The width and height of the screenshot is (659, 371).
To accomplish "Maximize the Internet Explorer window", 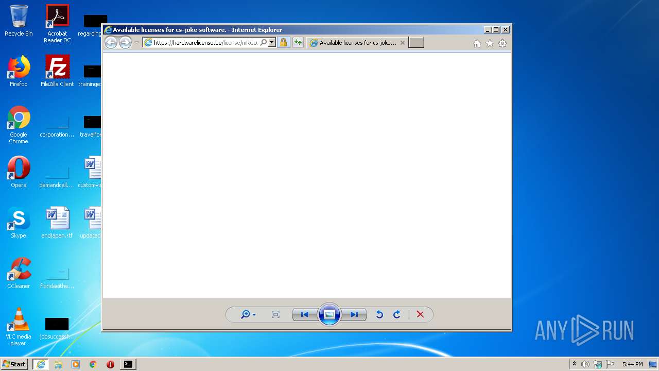I will (x=496, y=30).
